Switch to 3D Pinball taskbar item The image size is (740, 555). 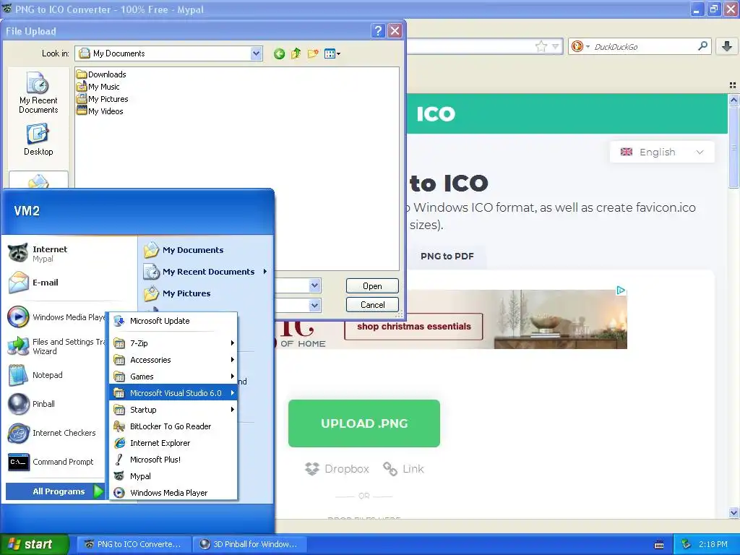click(x=251, y=544)
